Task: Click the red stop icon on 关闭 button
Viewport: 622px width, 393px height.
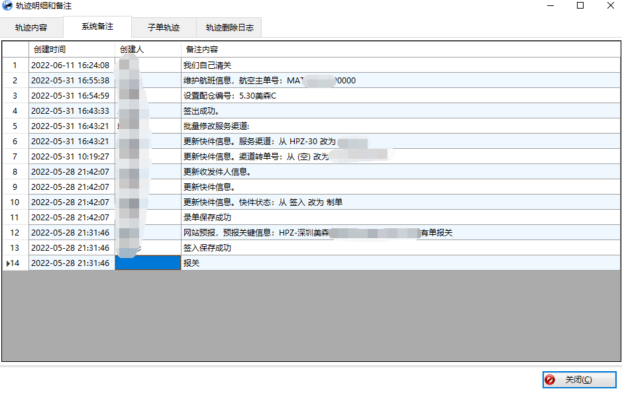Action: click(x=549, y=380)
